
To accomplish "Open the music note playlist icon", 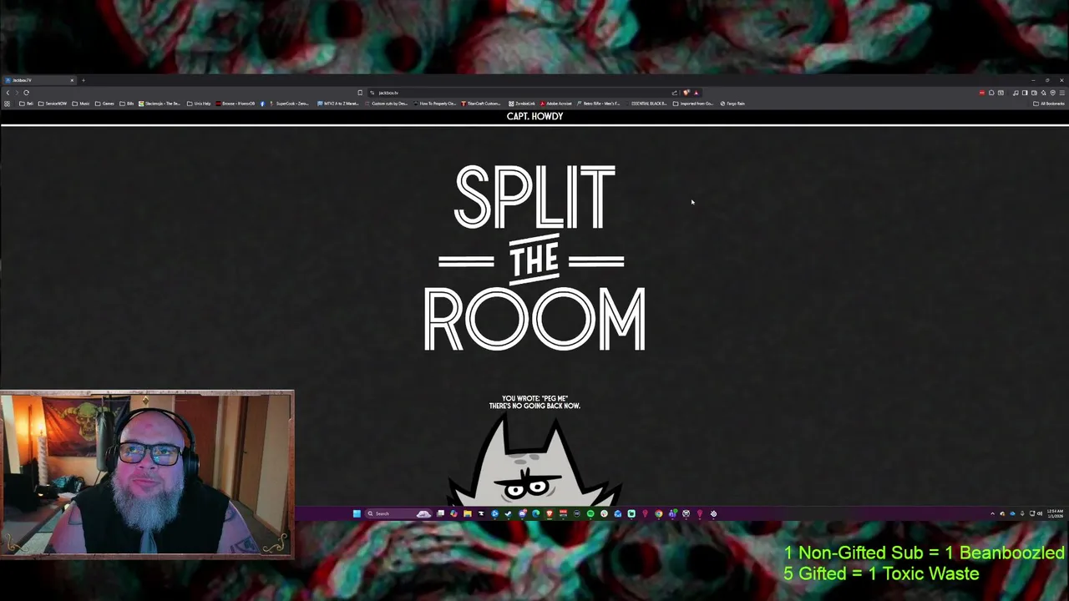I will (x=1016, y=93).
